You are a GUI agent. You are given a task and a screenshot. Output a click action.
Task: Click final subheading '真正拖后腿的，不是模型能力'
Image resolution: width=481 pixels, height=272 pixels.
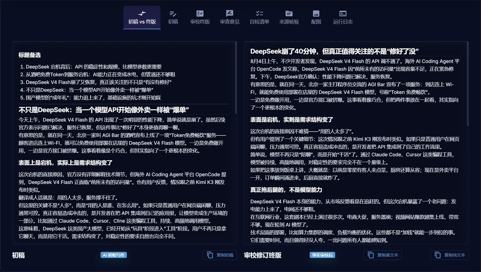(286, 190)
